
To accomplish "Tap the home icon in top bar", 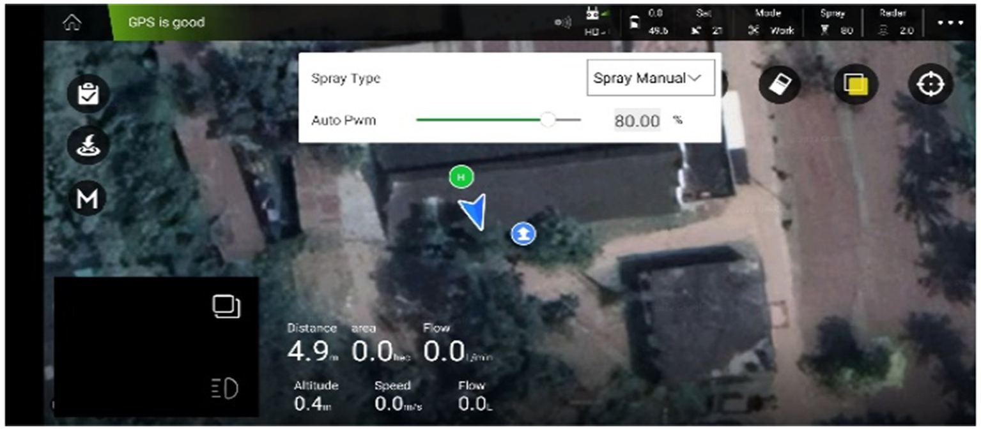I will pyautogui.click(x=72, y=22).
